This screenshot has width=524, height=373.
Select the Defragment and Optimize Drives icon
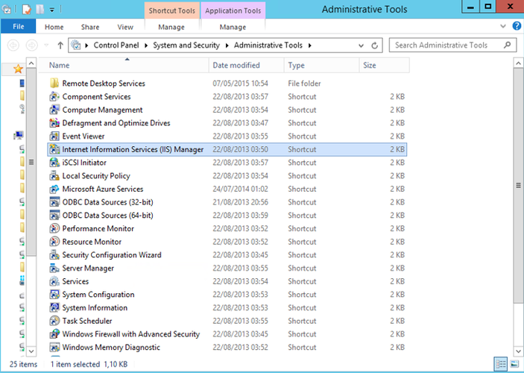54,123
